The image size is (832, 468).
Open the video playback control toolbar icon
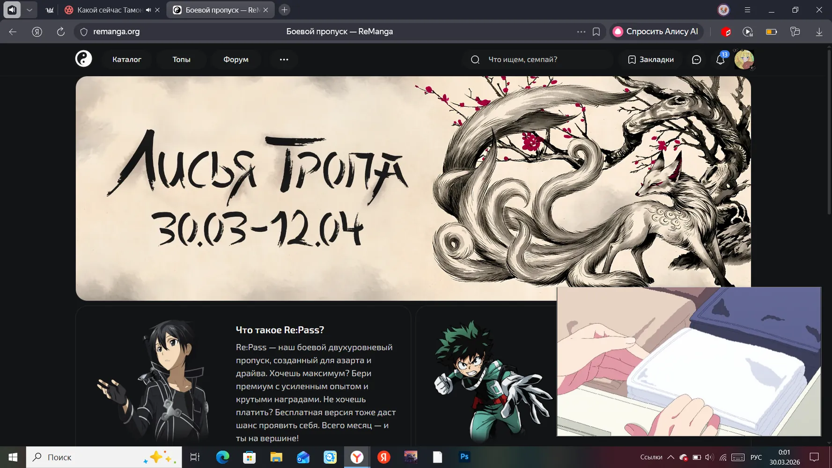point(748,32)
